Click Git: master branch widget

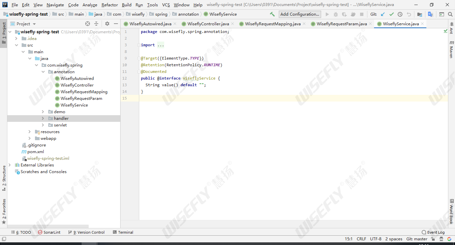417,239
